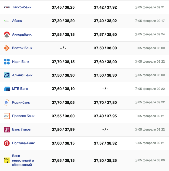Open the Аккордбанк bank link
The height and width of the screenshot is (171, 169).
pyautogui.click(x=22, y=35)
